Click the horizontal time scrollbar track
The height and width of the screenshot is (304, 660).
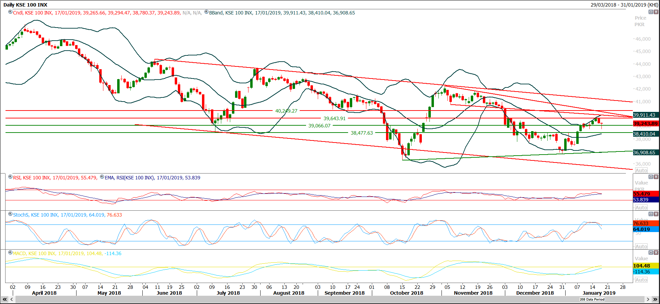[329, 300]
